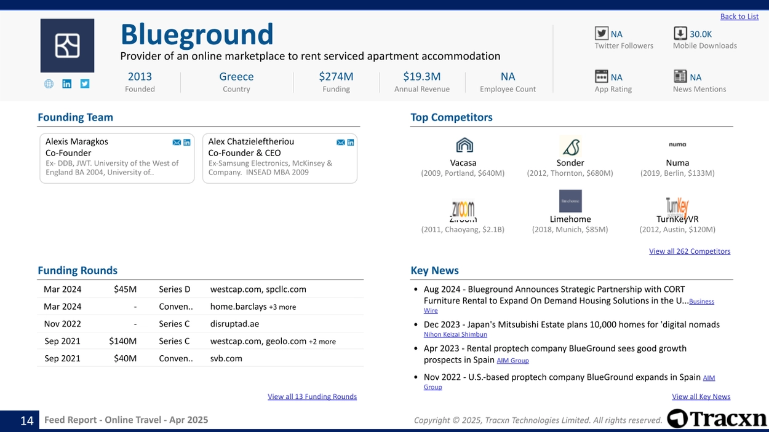Click the home.barclays investor entry
The height and width of the screenshot is (432, 769).
tap(239, 307)
